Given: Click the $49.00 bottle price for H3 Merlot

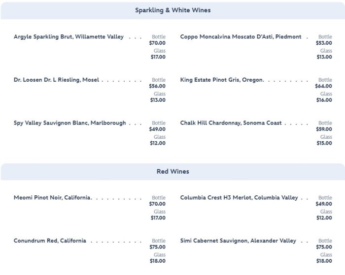Looking at the screenshot, I should [324, 204].
